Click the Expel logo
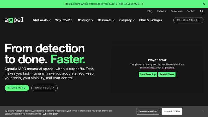 tap(14, 20)
